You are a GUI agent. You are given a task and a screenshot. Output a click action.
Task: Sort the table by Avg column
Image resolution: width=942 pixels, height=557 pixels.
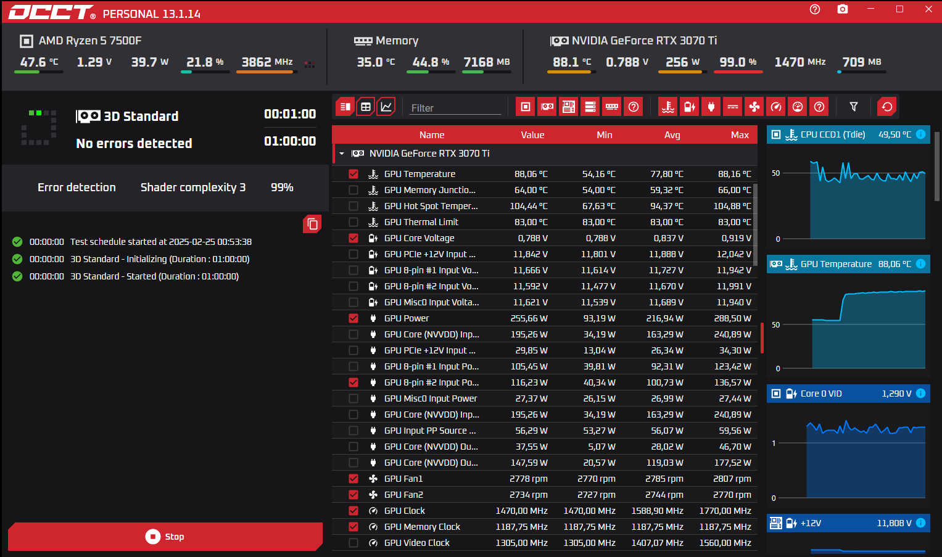pos(672,135)
